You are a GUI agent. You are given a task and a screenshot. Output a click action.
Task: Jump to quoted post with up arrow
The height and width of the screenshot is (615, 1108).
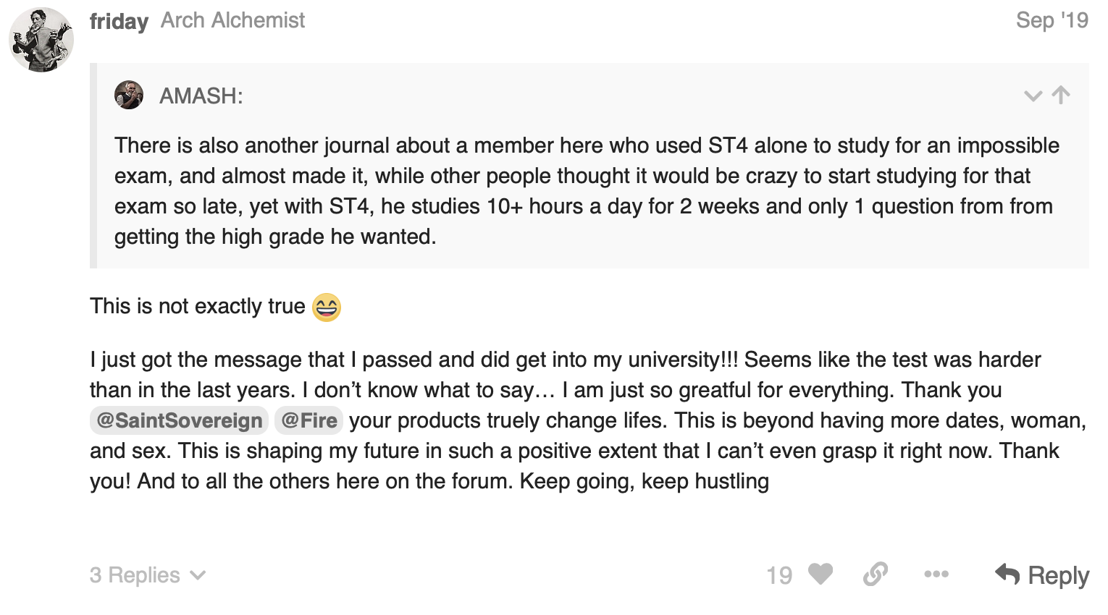[x=1061, y=96]
